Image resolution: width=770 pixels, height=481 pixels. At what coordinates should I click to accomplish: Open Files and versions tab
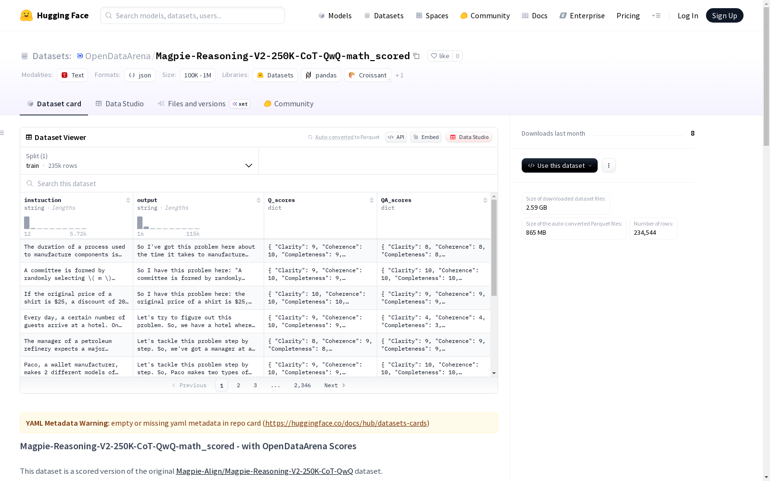(x=204, y=104)
